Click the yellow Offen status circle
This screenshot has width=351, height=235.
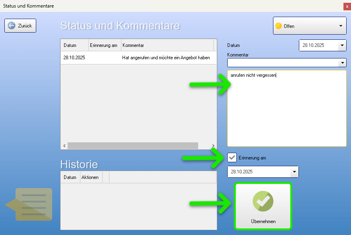click(x=279, y=26)
